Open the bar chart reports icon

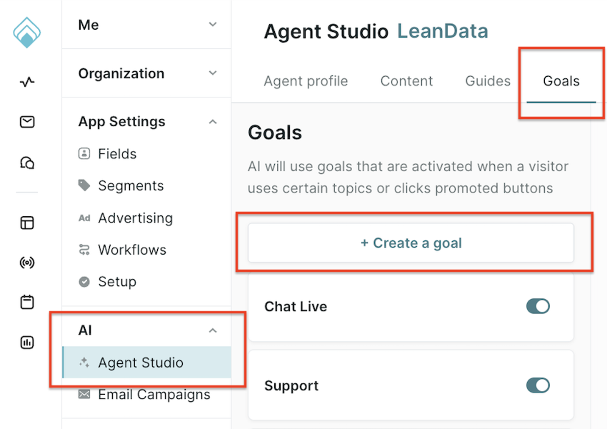(27, 342)
